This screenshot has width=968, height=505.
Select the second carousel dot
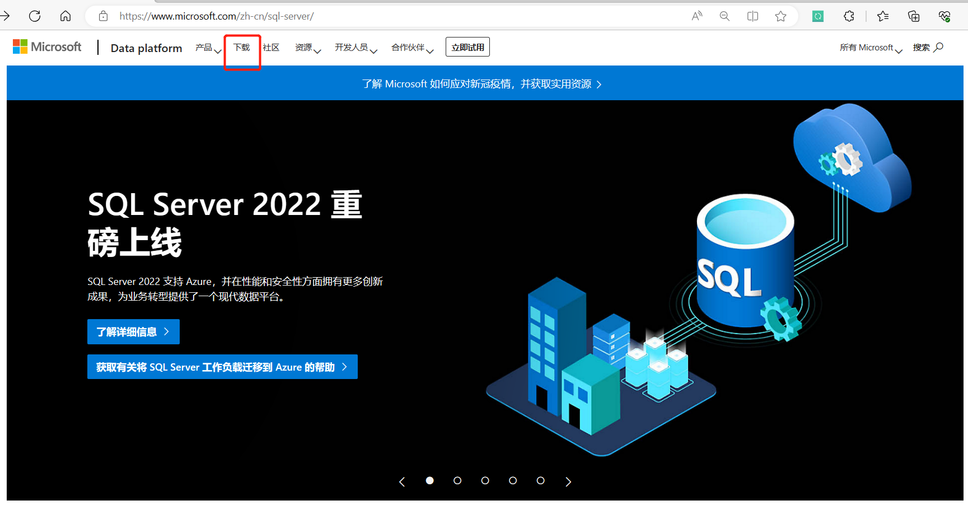(457, 480)
